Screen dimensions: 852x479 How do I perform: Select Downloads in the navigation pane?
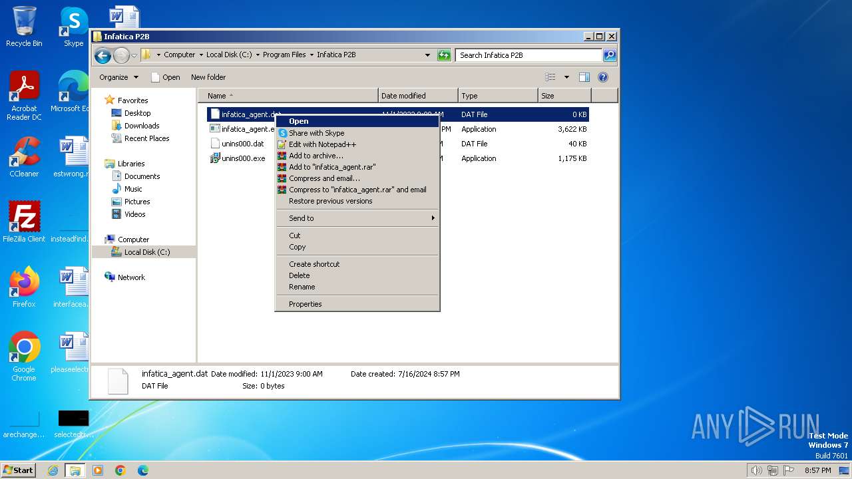coord(141,126)
